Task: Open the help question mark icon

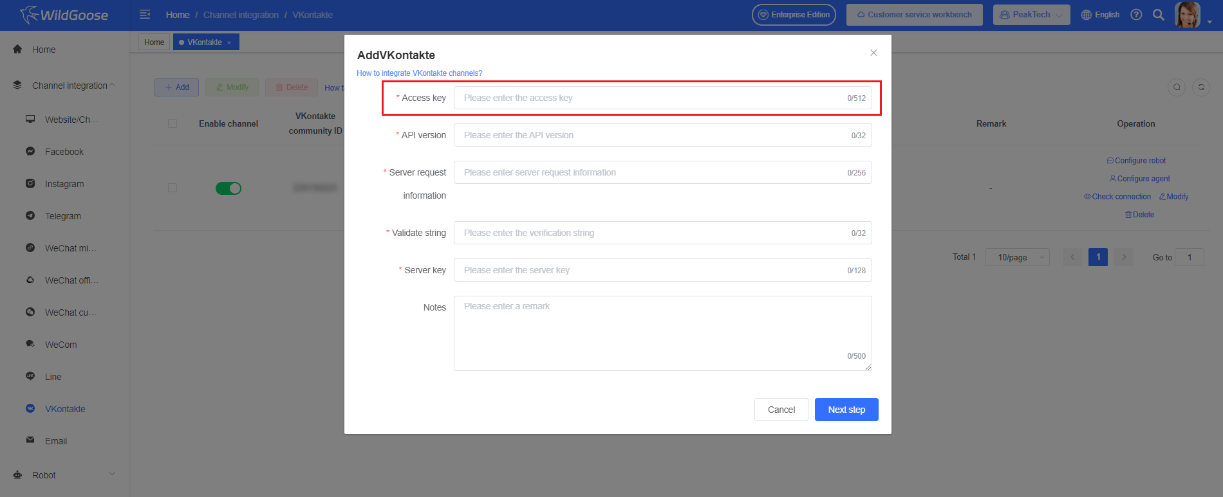Action: tap(1136, 14)
